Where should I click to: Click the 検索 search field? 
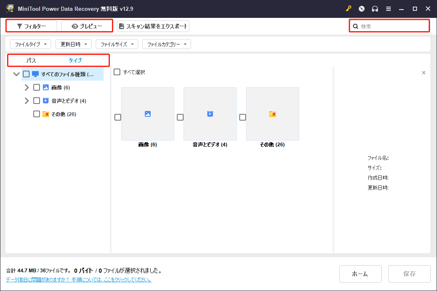(389, 26)
